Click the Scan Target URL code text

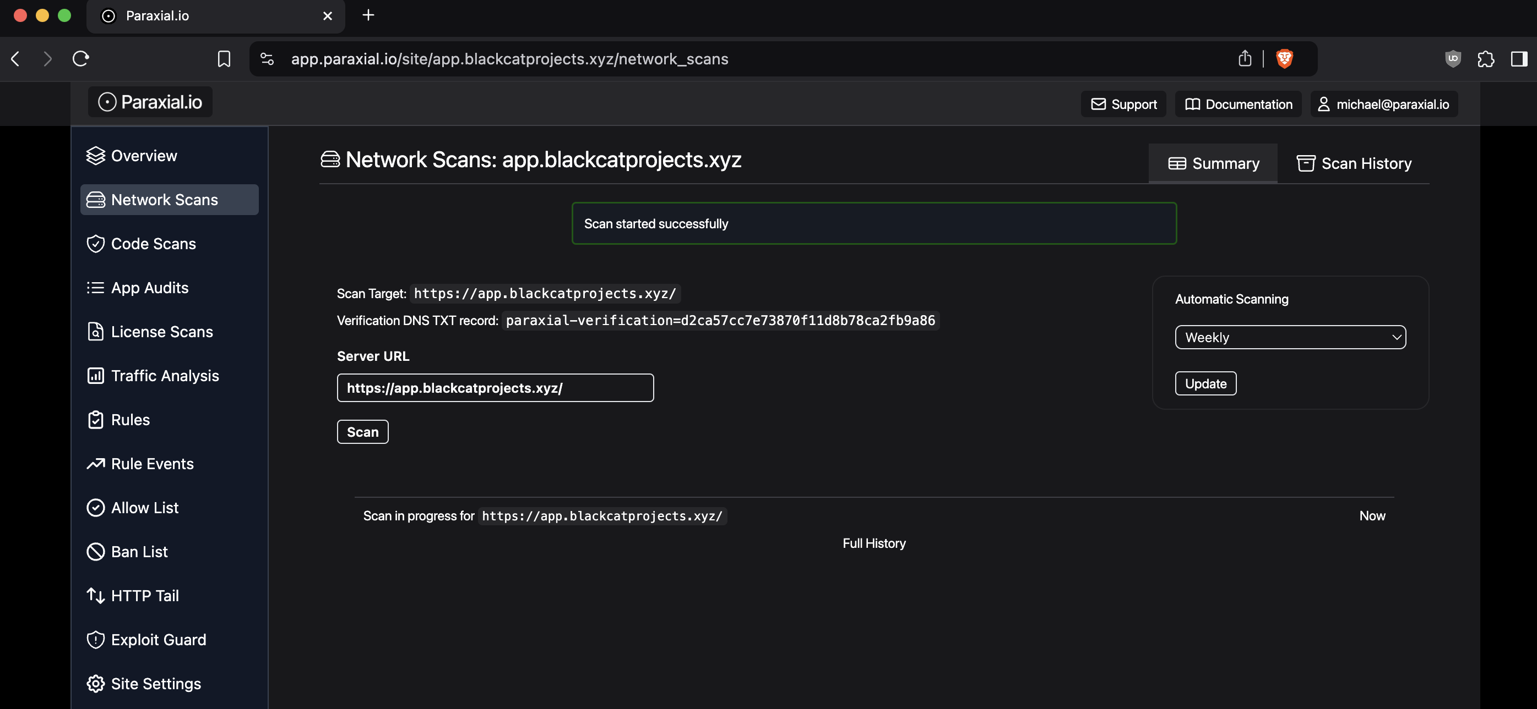tap(545, 294)
